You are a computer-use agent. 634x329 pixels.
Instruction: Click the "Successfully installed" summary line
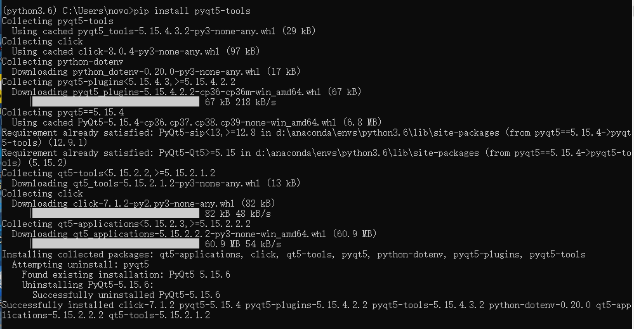click(305, 305)
